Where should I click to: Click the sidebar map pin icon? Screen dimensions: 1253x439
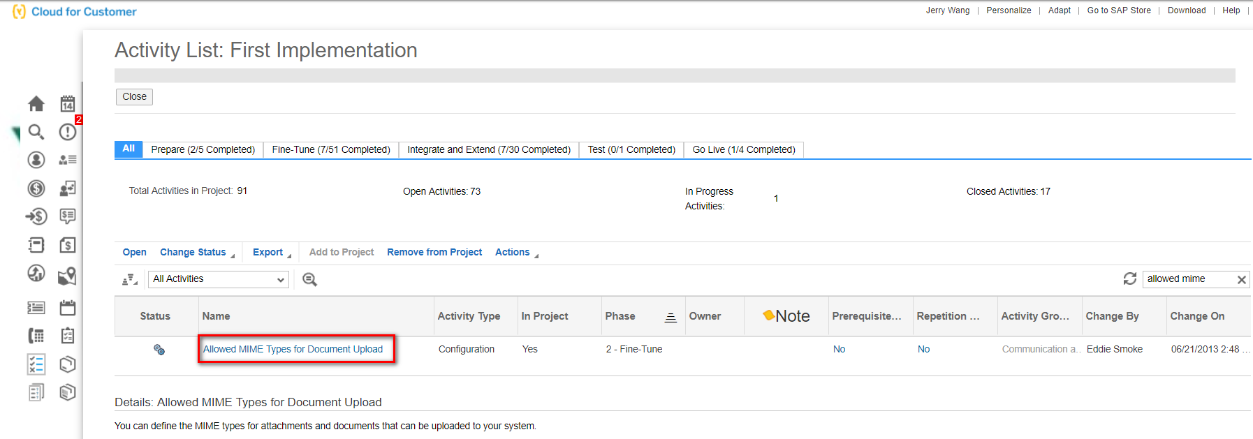coord(67,276)
